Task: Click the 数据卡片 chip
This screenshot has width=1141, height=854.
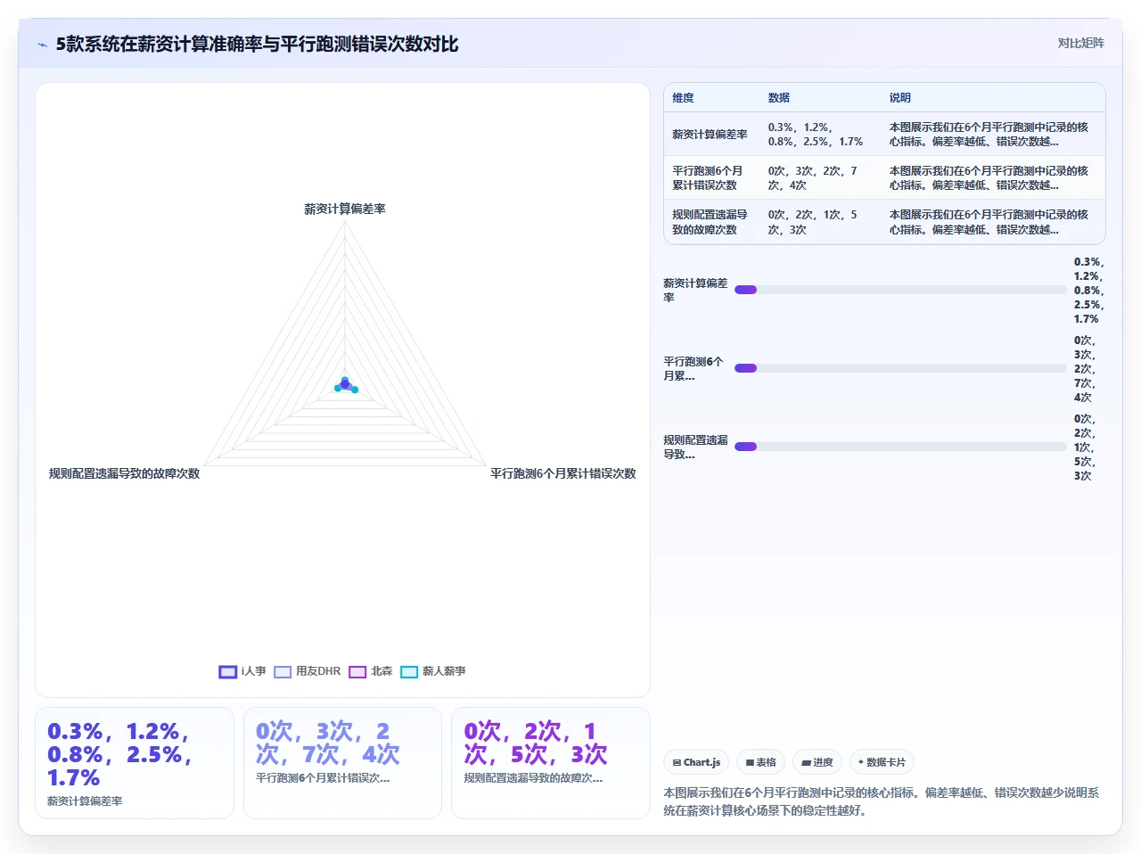Action: [882, 762]
